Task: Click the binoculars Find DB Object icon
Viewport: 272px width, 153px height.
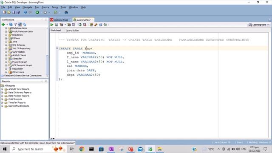Action: (66, 12)
